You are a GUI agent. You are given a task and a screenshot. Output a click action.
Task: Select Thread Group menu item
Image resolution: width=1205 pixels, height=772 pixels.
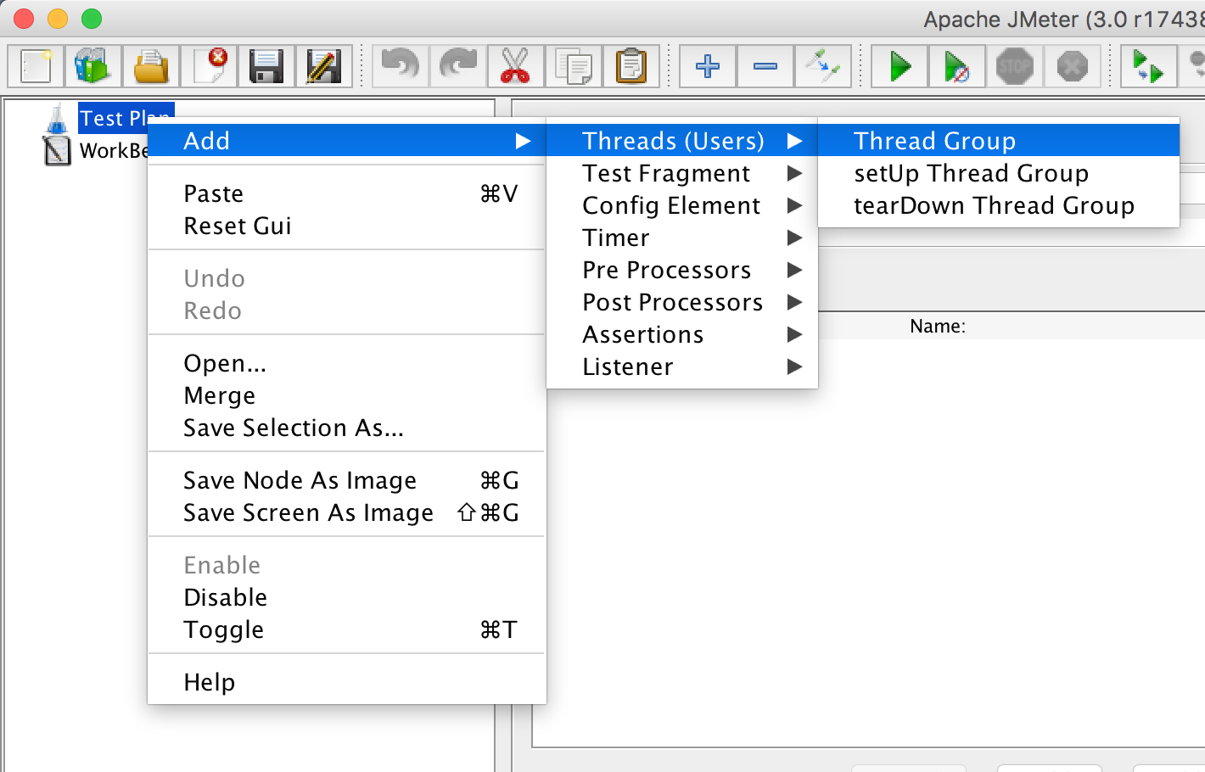click(x=999, y=141)
